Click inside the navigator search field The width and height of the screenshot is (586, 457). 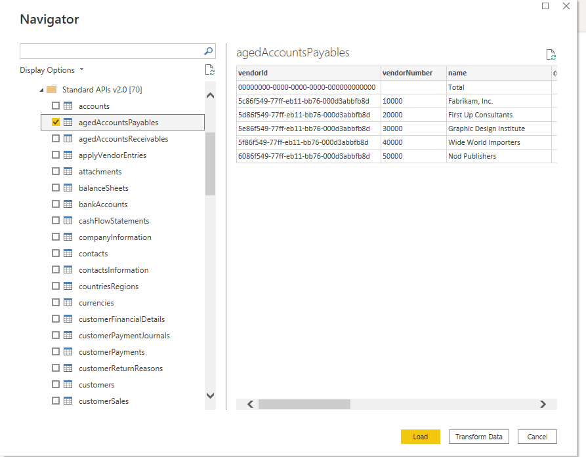click(x=112, y=50)
